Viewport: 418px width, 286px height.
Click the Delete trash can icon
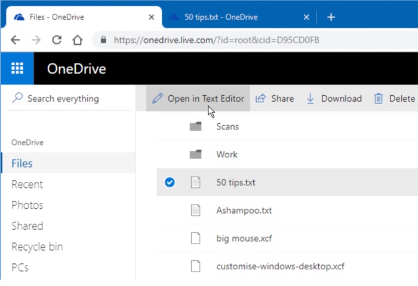pyautogui.click(x=379, y=99)
